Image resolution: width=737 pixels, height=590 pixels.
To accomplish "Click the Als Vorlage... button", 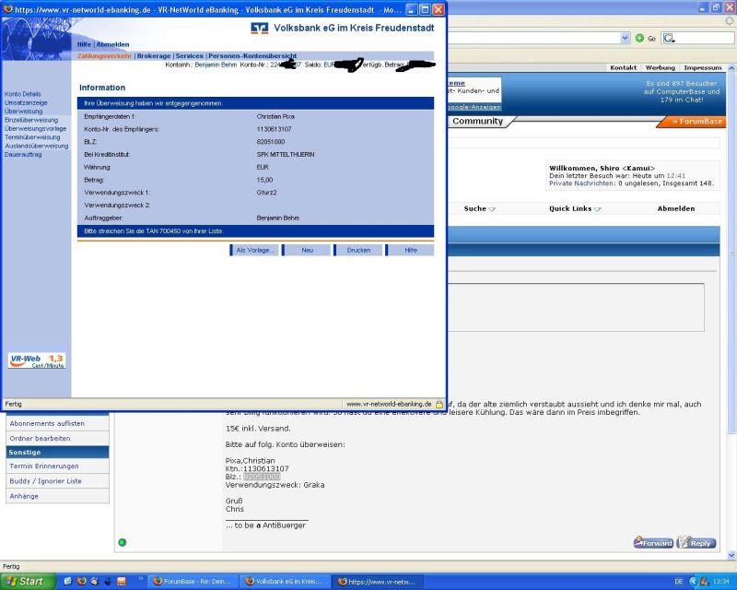I will (x=254, y=251).
